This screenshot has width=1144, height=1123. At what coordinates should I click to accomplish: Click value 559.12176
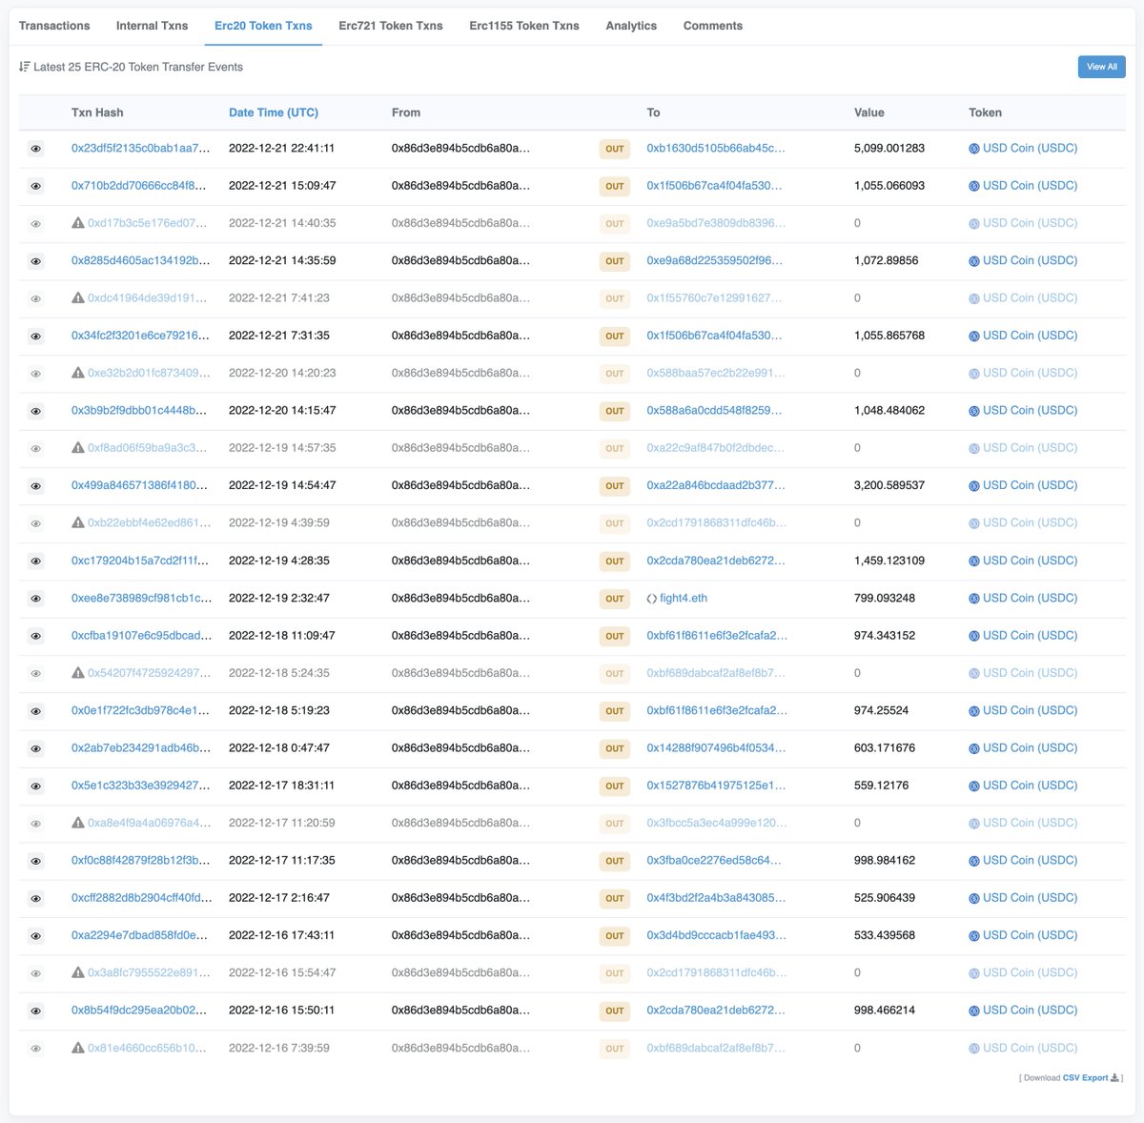[x=882, y=786]
